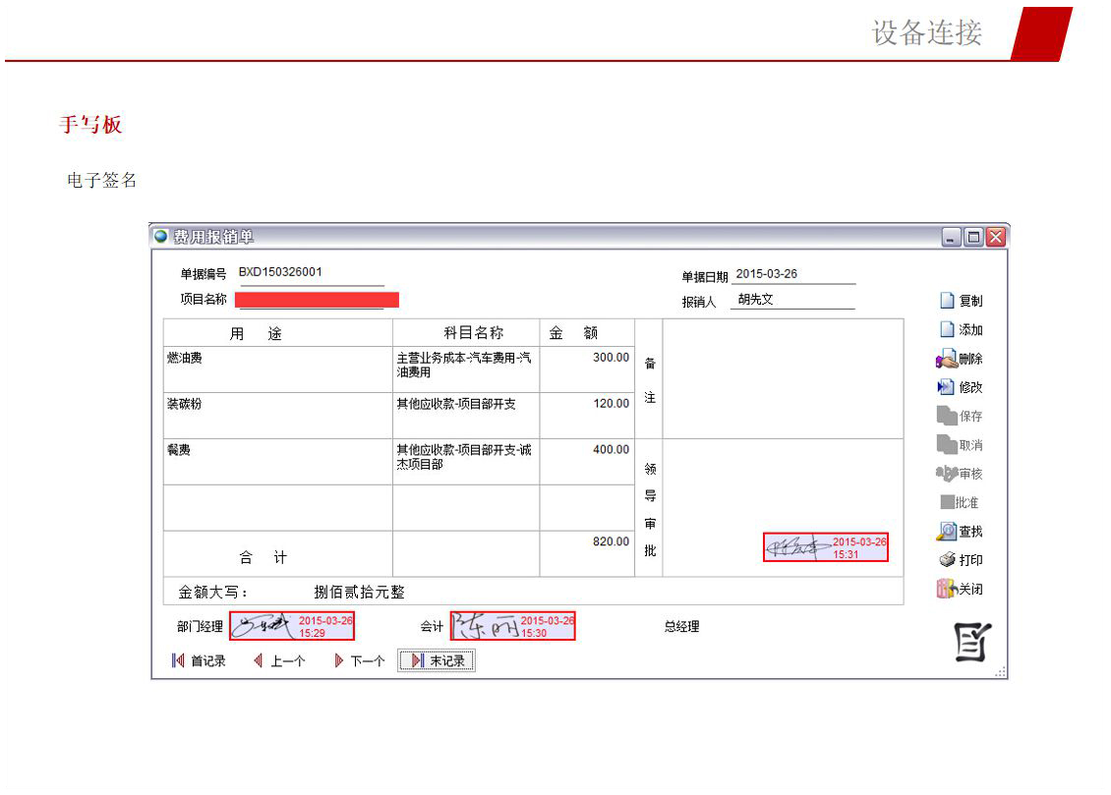Click the 复制 (Copy) icon button

960,301
